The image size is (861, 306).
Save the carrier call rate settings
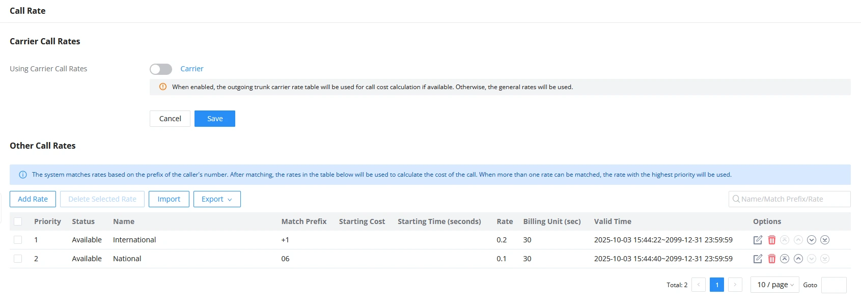pos(215,119)
